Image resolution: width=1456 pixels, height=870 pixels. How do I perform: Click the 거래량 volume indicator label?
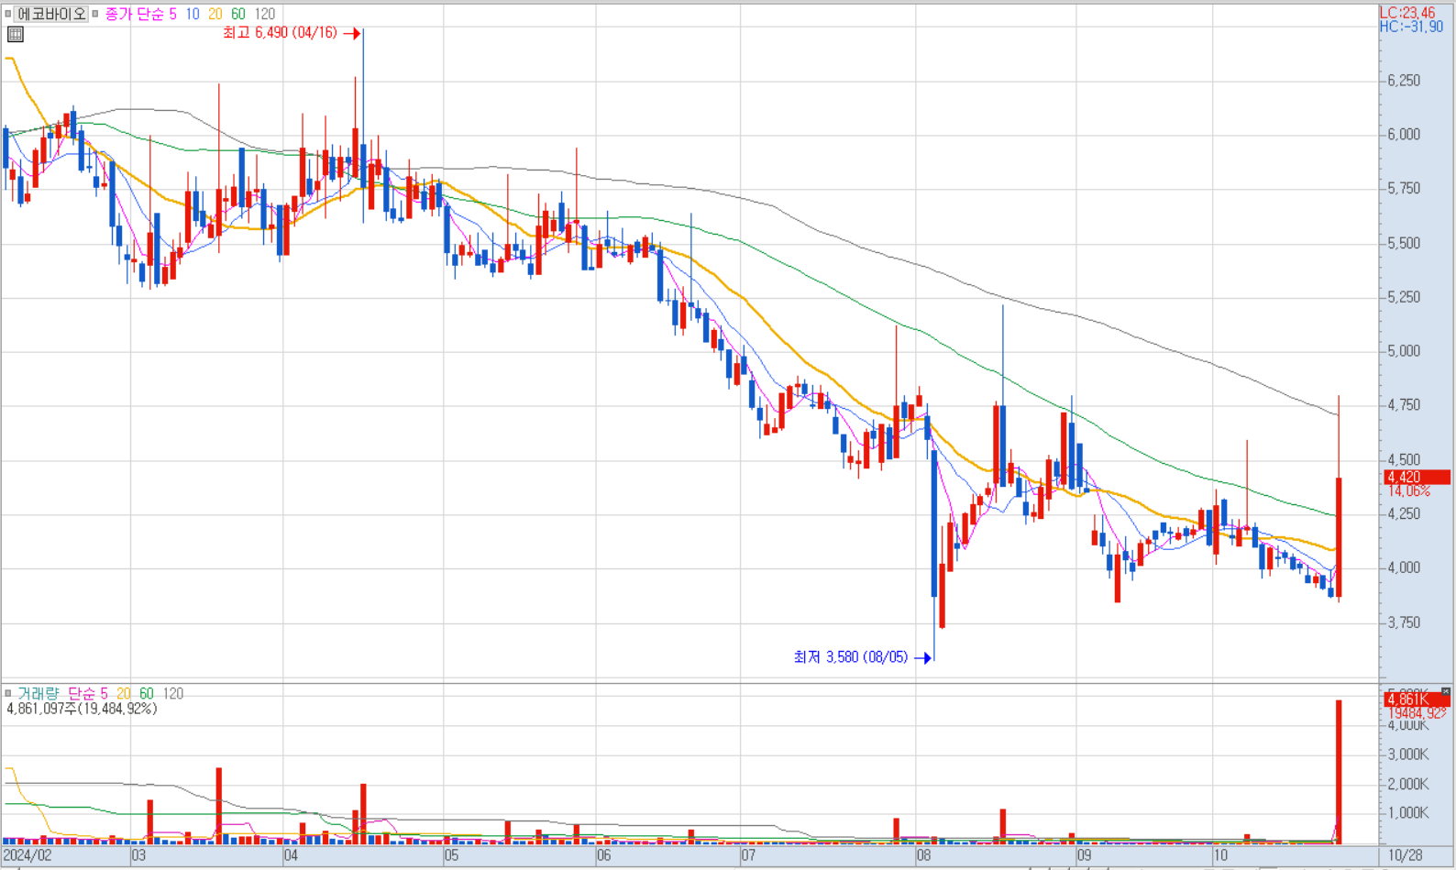click(x=39, y=693)
